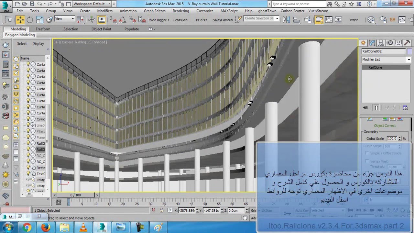Undo the last scene operation
The image size is (414, 233).
[39, 4]
